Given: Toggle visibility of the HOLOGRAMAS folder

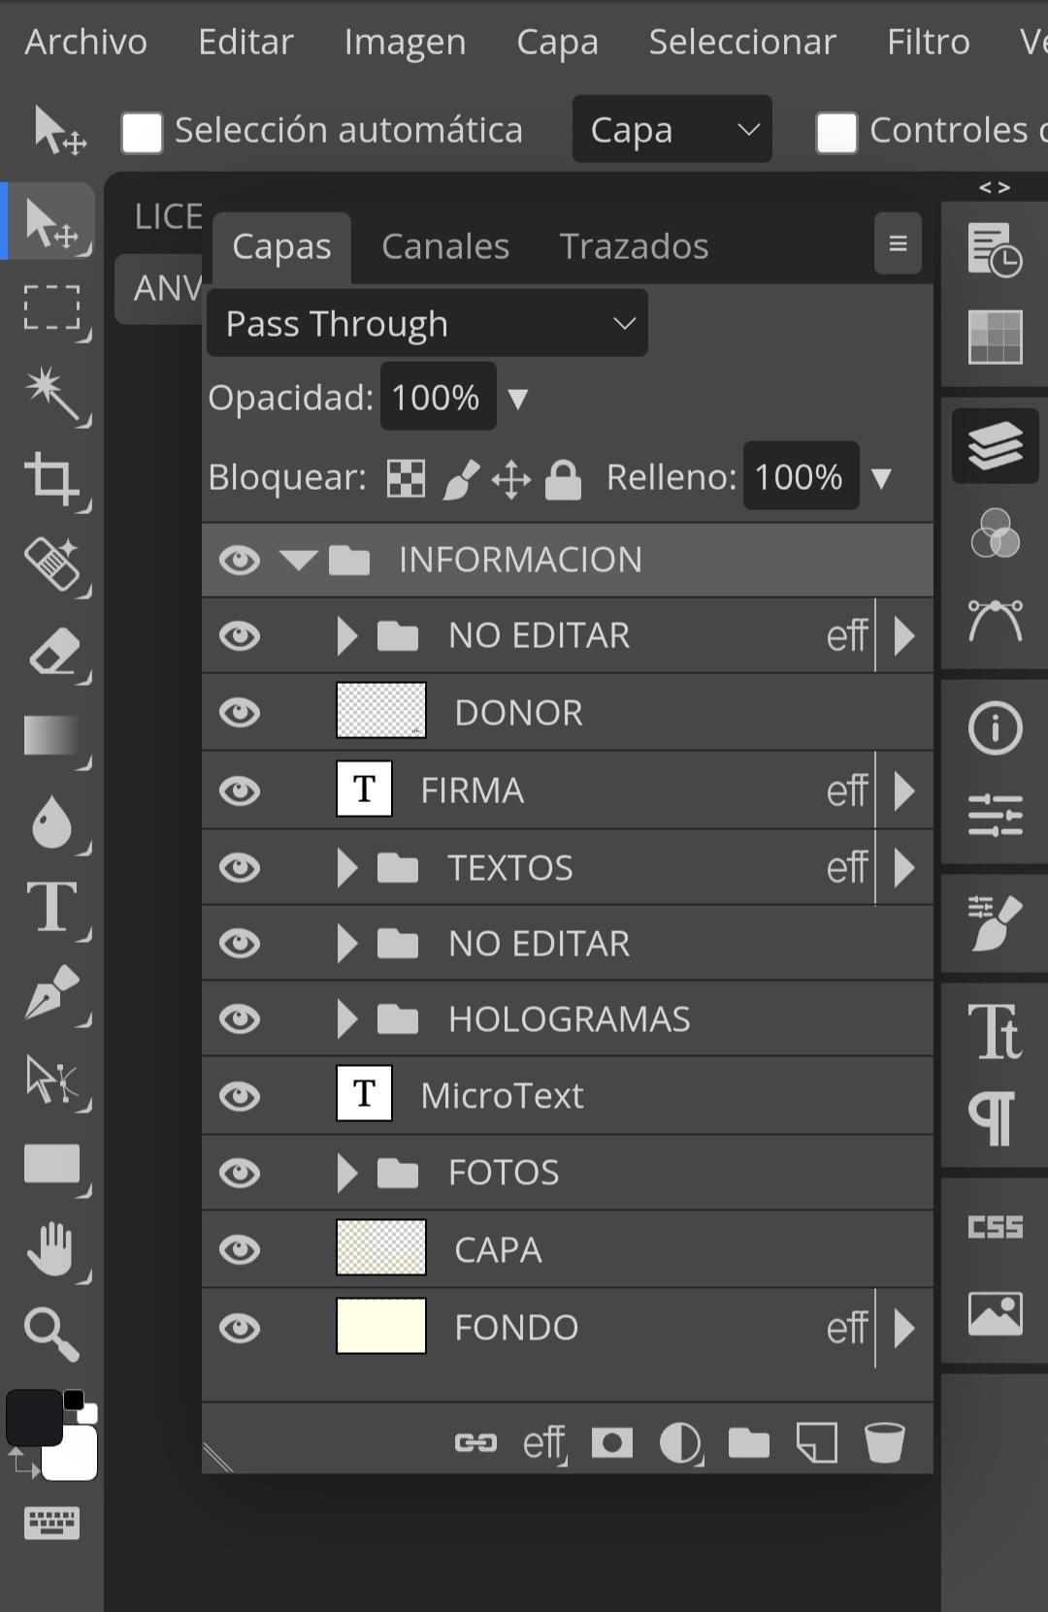Looking at the screenshot, I should coord(240,1019).
